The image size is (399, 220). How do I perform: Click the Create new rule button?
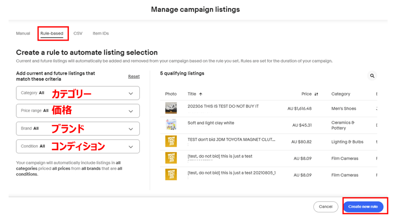point(363,206)
